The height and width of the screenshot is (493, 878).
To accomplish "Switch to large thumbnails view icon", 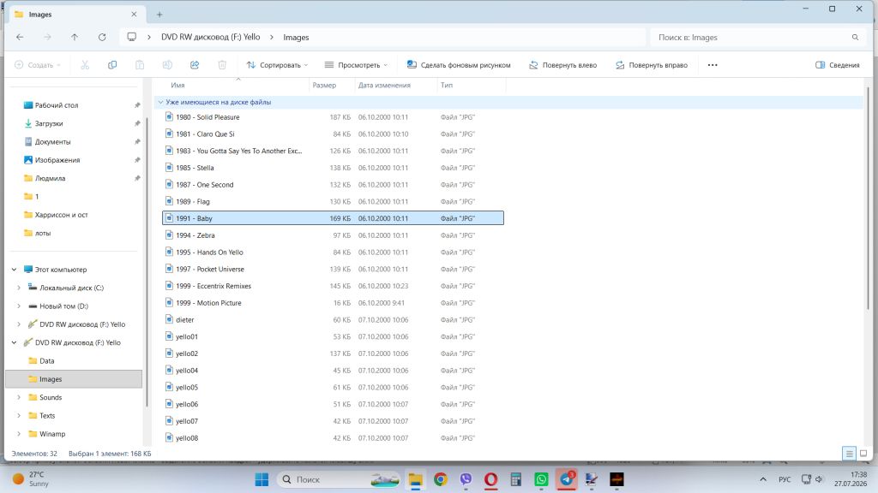I will [863, 454].
